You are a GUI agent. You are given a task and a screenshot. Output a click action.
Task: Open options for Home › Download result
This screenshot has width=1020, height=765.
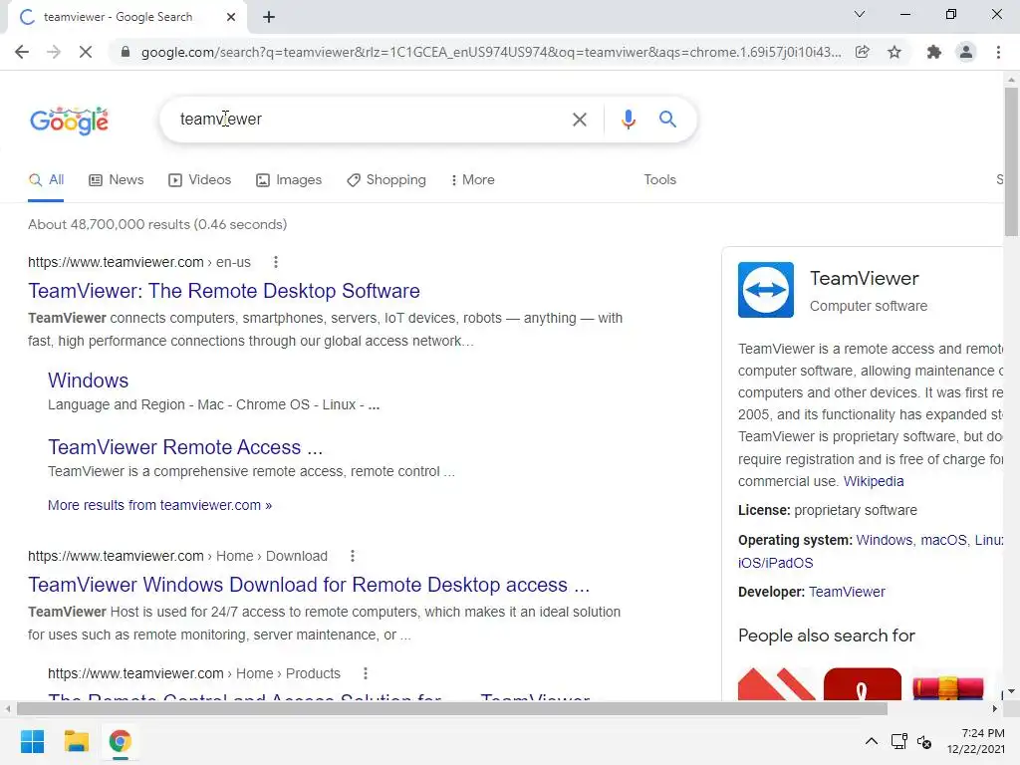(353, 556)
